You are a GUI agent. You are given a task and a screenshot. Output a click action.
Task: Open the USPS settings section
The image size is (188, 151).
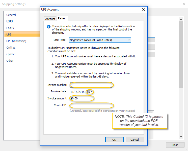click(x=10, y=21)
